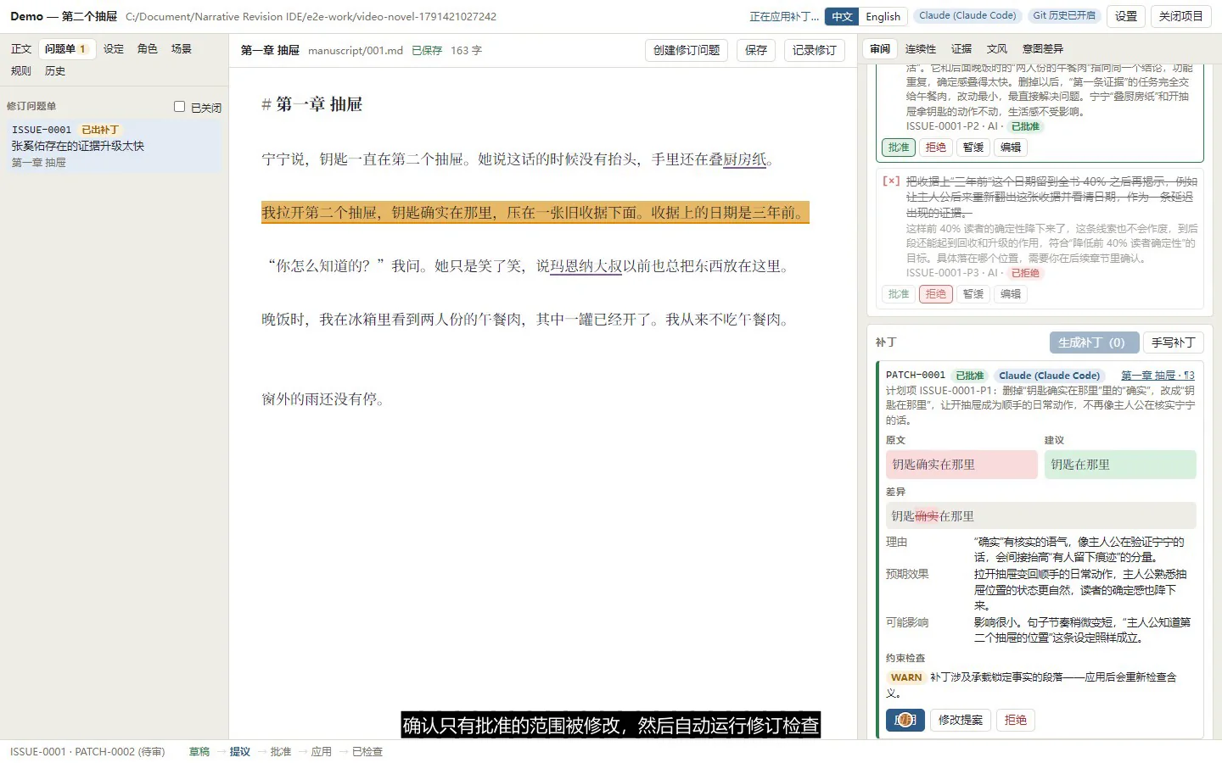Screen dimensions: 1222x763
Task: Open the 正文 tab
Action: (21, 49)
